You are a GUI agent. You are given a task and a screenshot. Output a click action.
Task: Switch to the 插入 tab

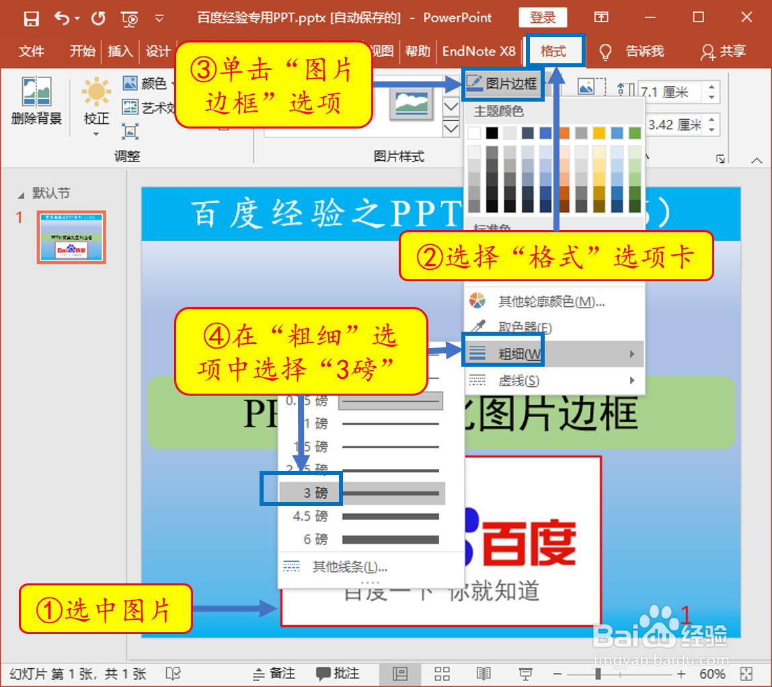pos(120,50)
